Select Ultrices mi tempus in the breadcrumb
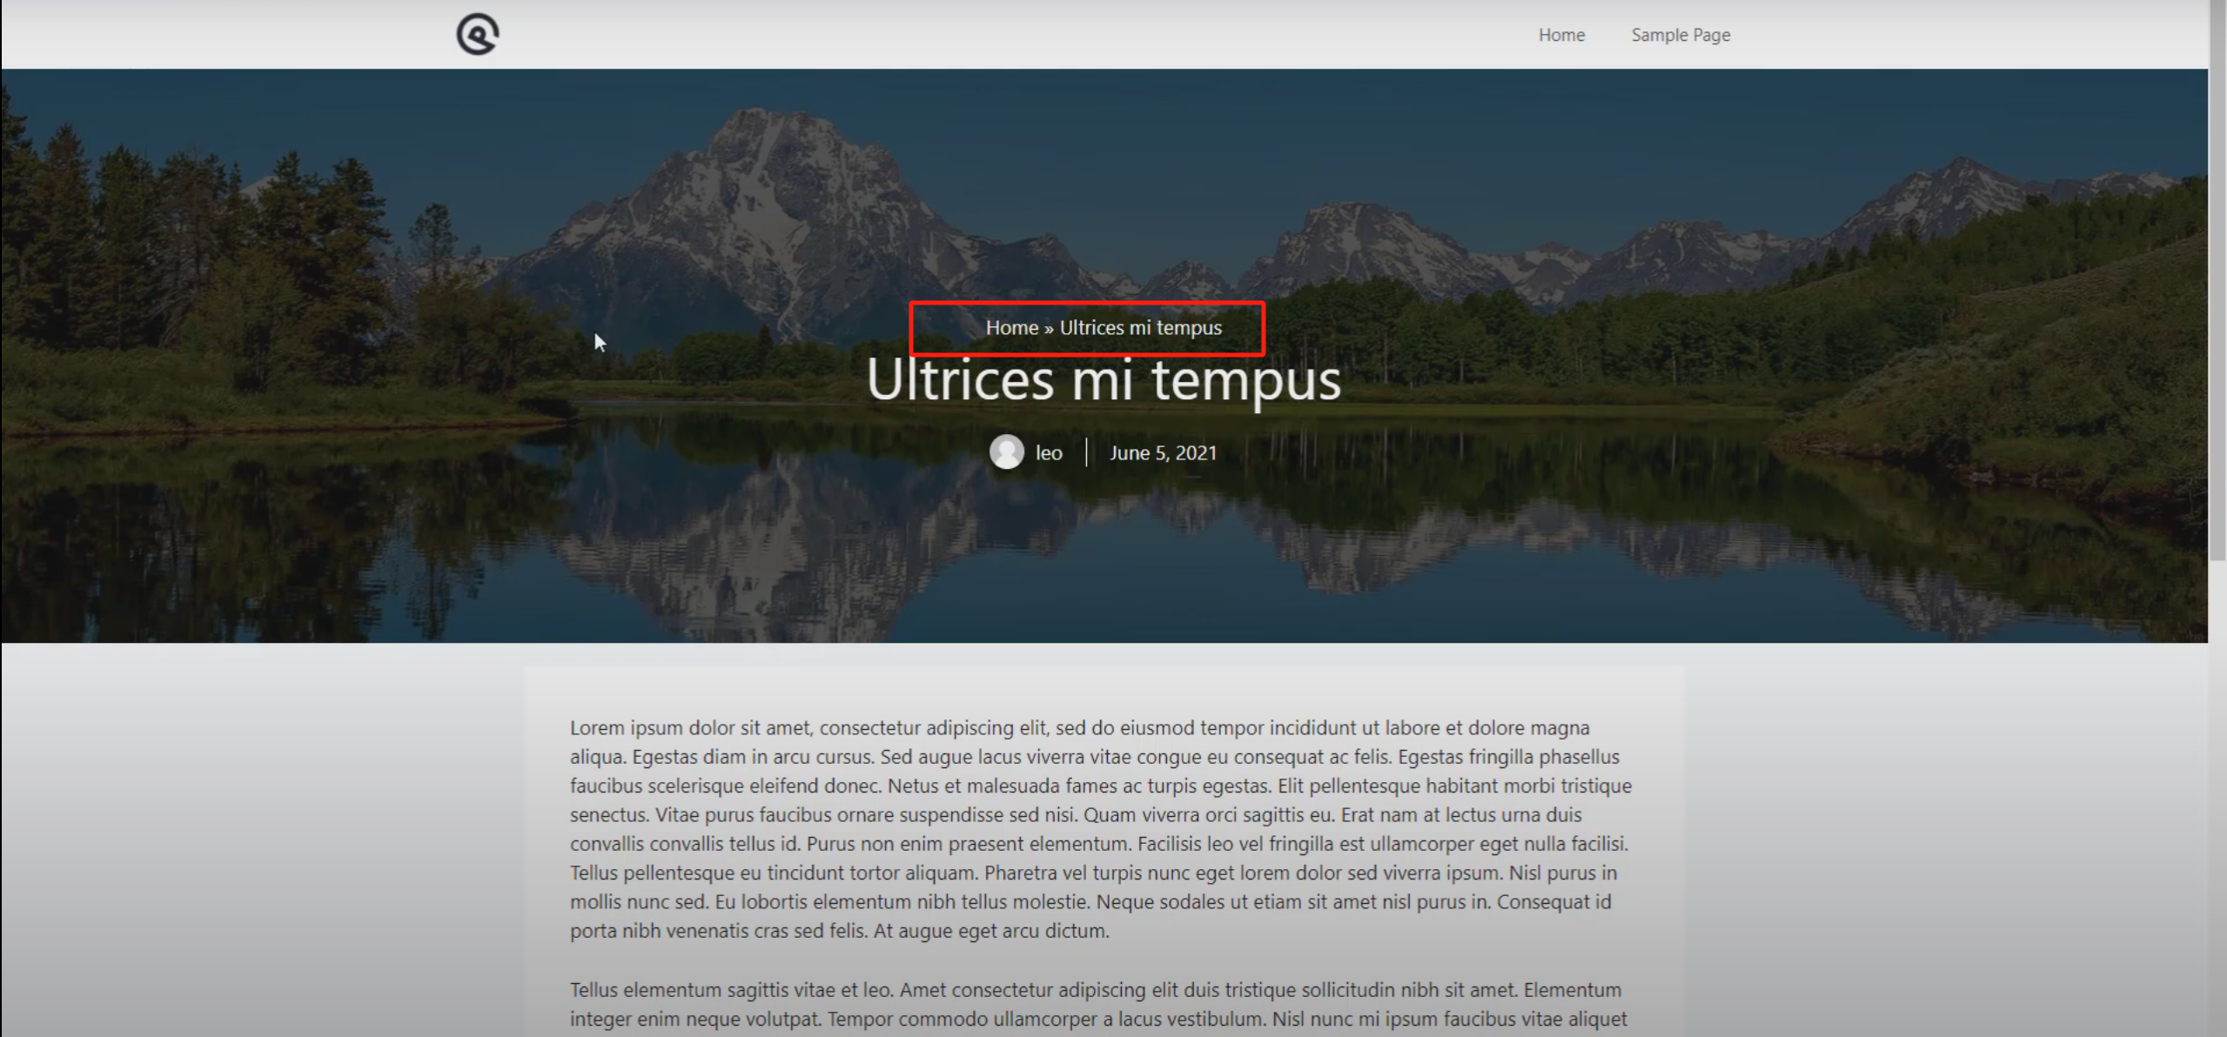The image size is (2227, 1037). click(1141, 328)
